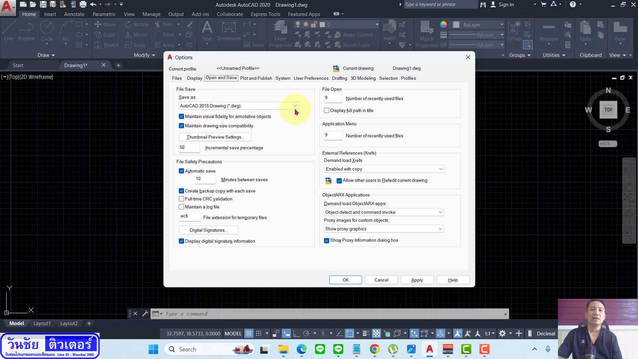Open workspace switching gear in status bar
This screenshot has width=638, height=359.
(x=502, y=333)
